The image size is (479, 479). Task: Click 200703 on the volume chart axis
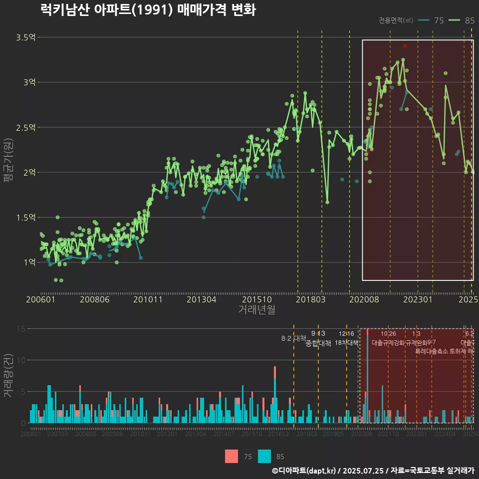57,434
